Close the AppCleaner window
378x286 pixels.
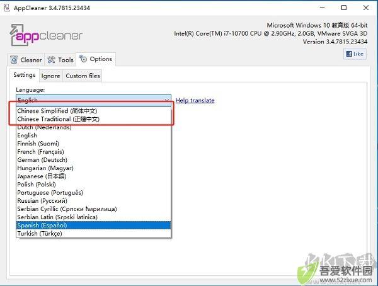tap(365, 8)
